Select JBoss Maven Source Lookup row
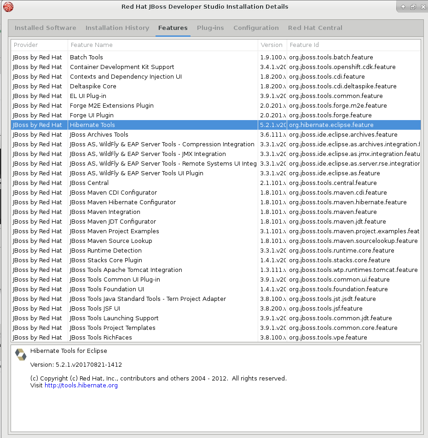 pyautogui.click(x=216, y=241)
